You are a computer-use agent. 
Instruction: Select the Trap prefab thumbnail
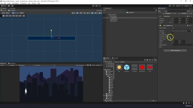coord(150,67)
